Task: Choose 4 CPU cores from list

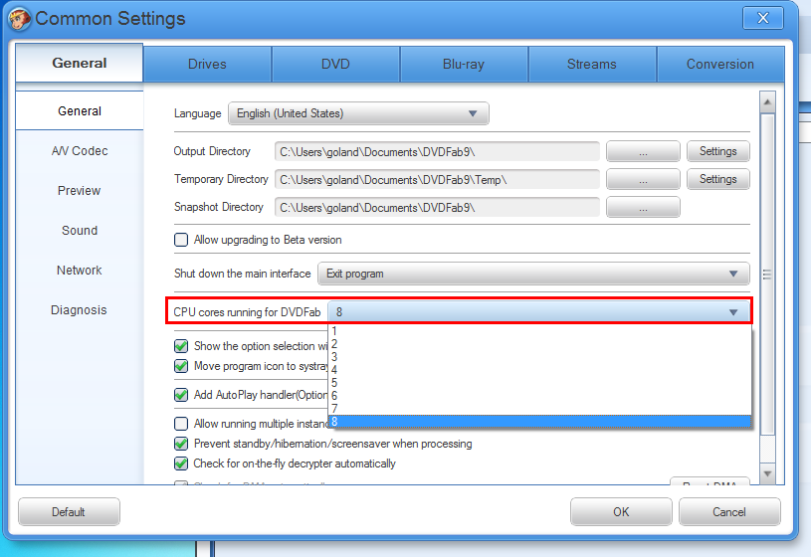Action: pos(539,370)
